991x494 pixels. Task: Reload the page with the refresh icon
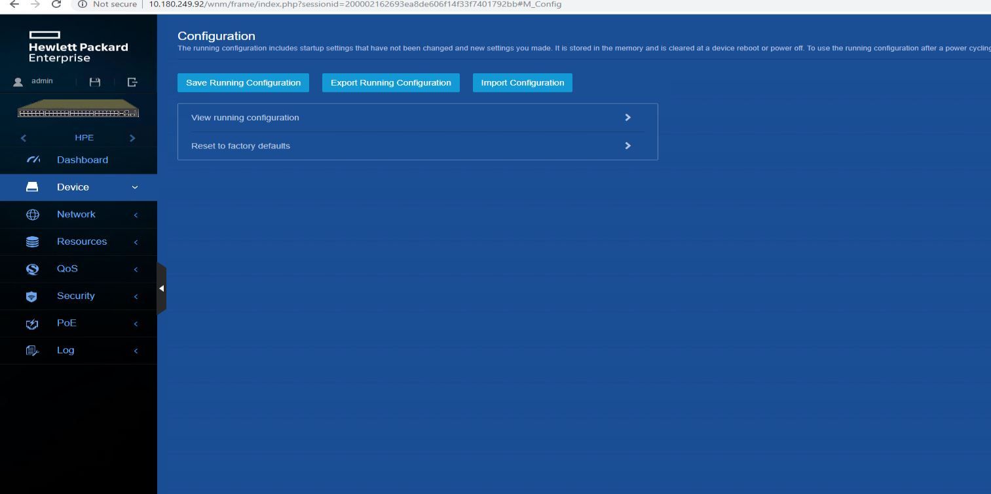(x=56, y=4)
